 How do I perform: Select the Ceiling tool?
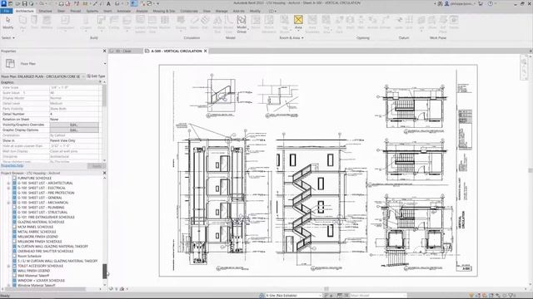pos(114,22)
